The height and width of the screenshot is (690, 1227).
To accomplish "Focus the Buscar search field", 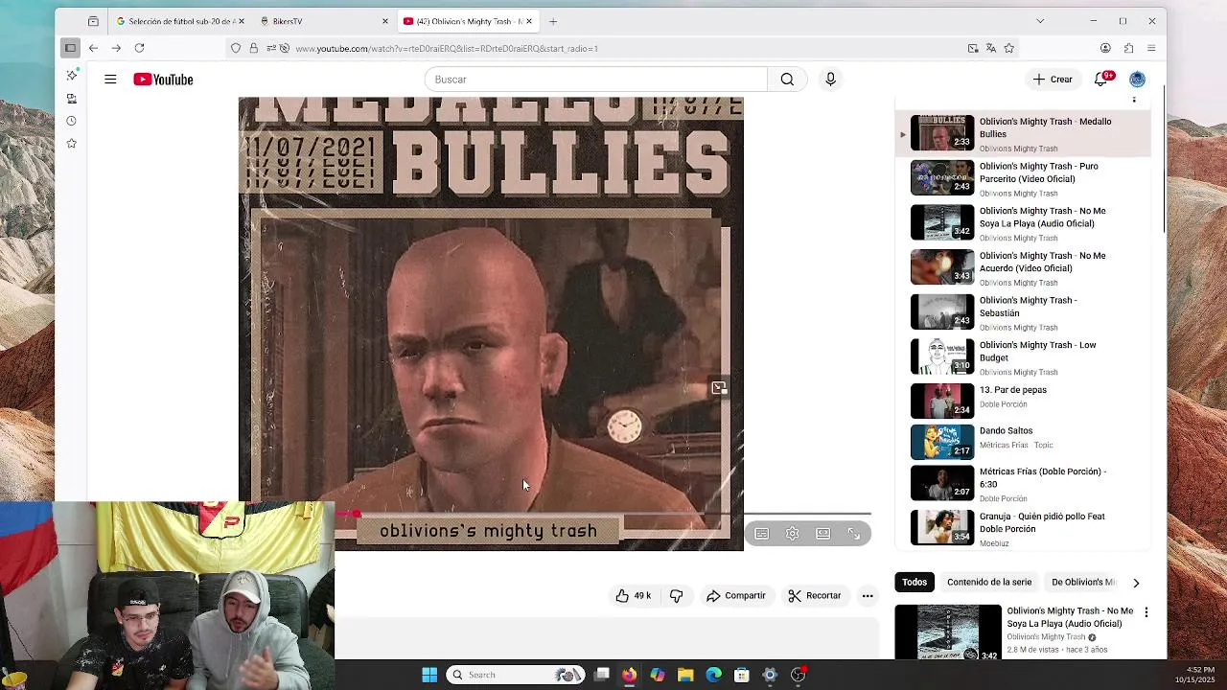I will [596, 80].
